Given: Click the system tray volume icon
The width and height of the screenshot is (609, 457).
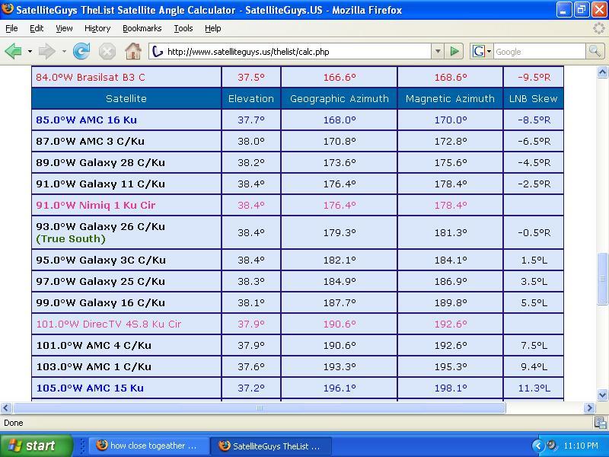Looking at the screenshot, I should point(551,446).
